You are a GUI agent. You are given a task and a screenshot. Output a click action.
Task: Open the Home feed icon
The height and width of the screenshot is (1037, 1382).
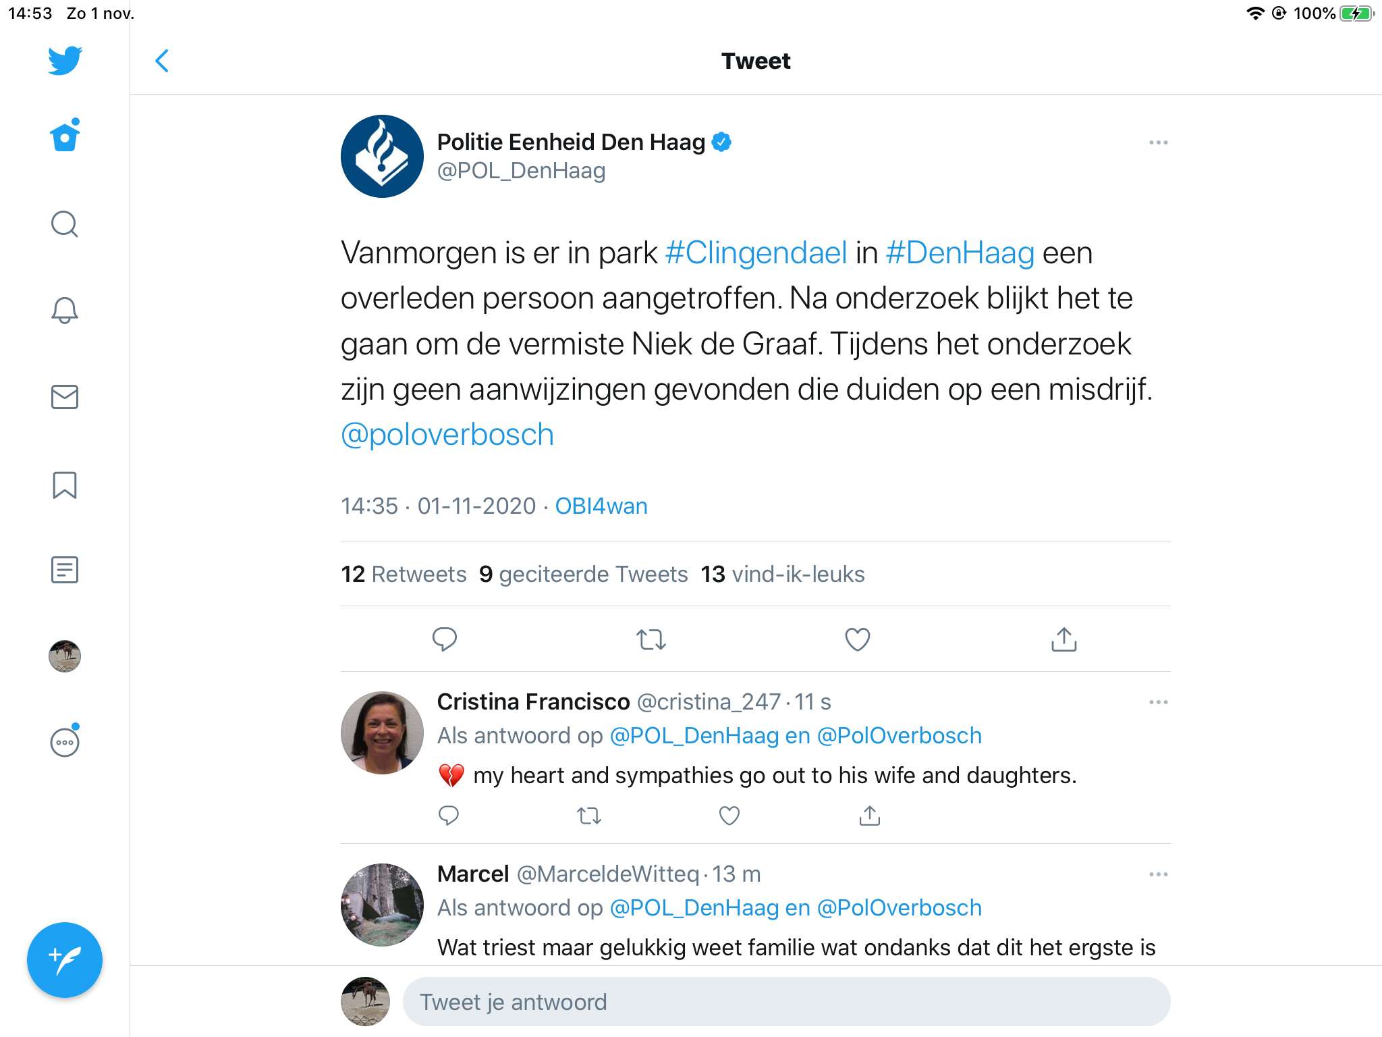(x=65, y=135)
